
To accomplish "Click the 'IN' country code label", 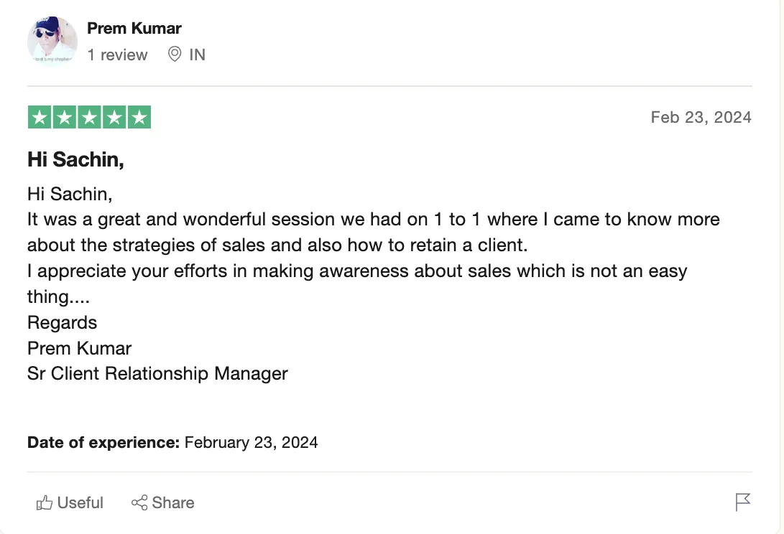I will [197, 55].
